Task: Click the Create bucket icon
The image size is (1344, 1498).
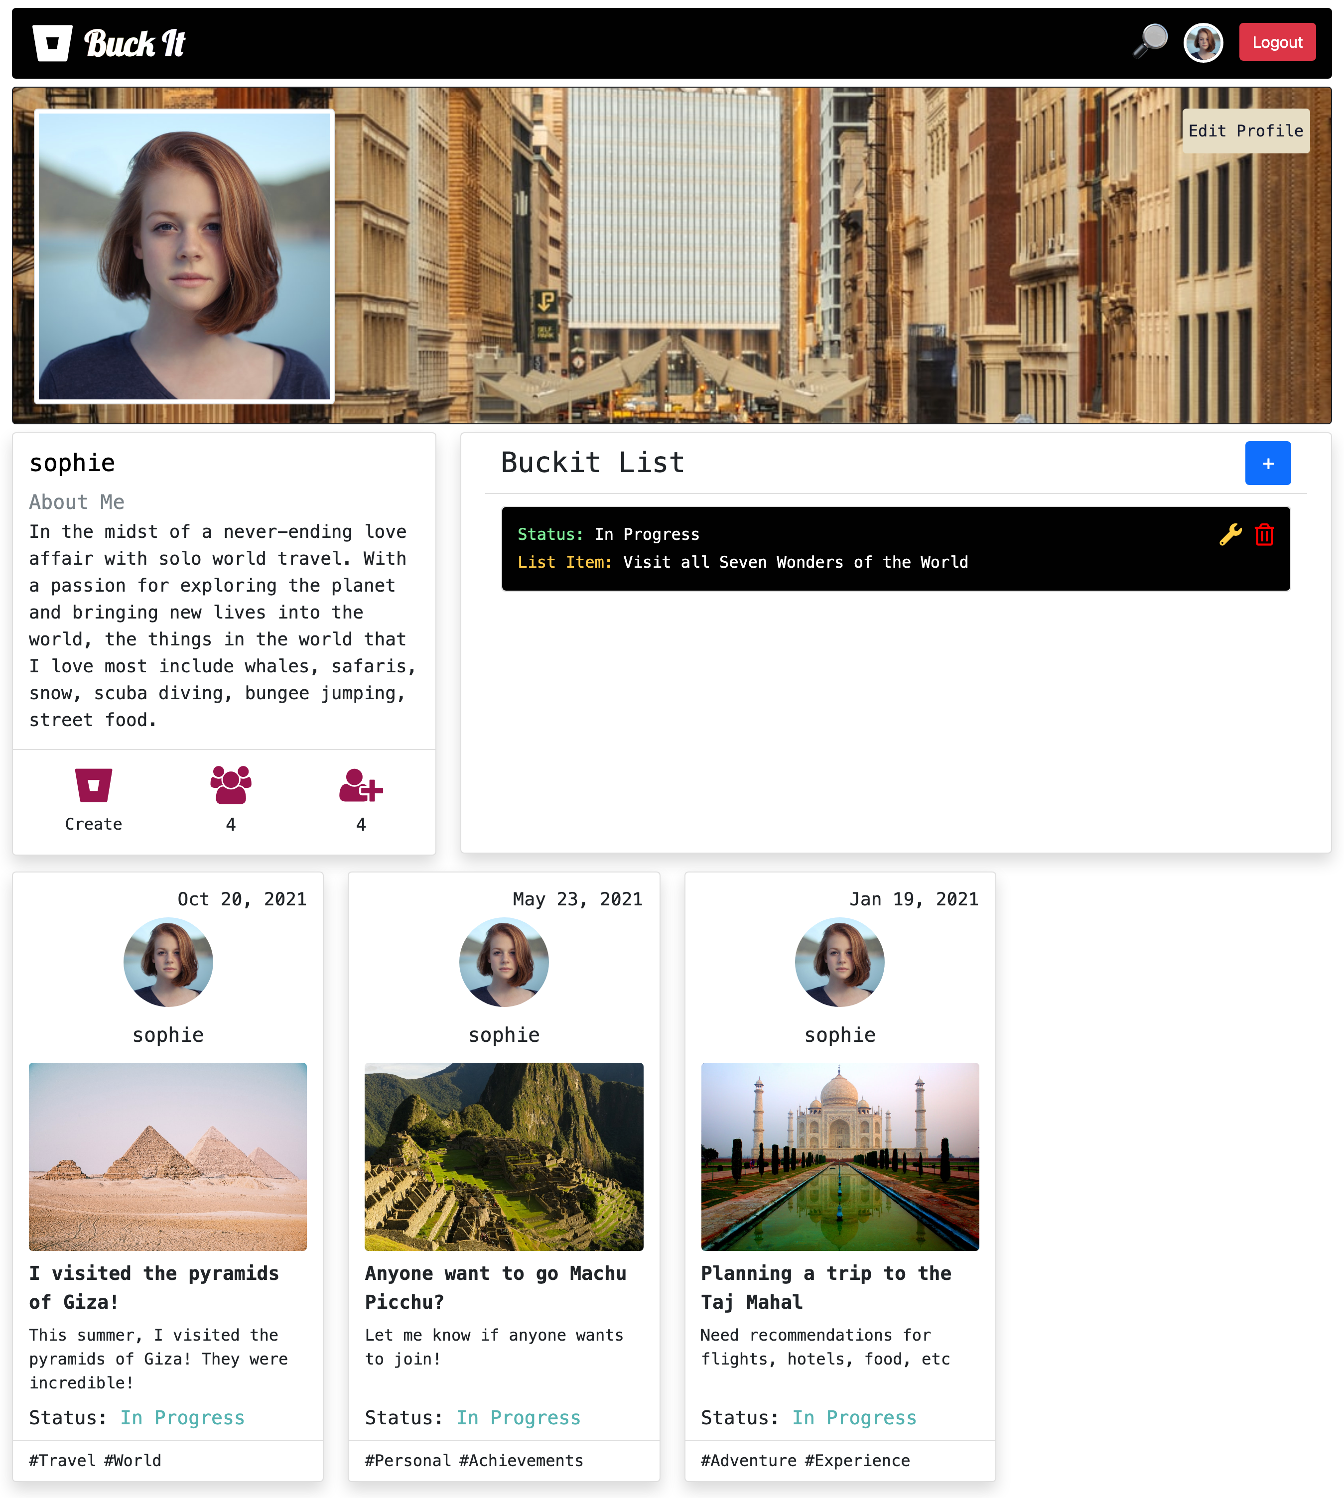Action: pos(94,785)
